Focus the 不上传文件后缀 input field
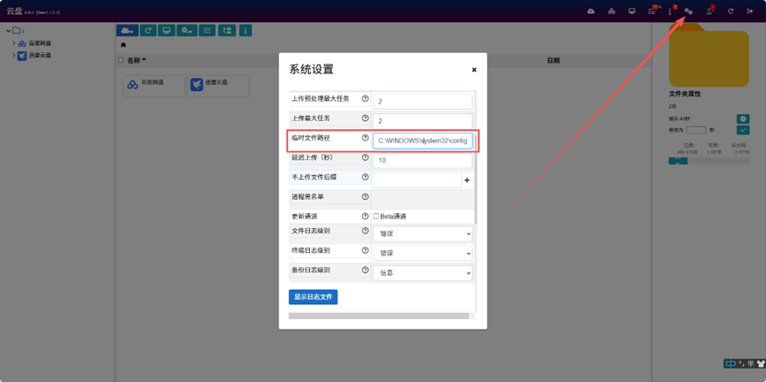This screenshot has width=766, height=382. (417, 180)
